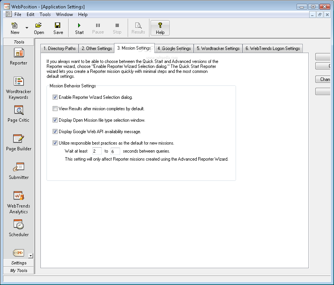Select the Mission Settings tab
Viewport: 334px width, 285px height.
coord(134,48)
